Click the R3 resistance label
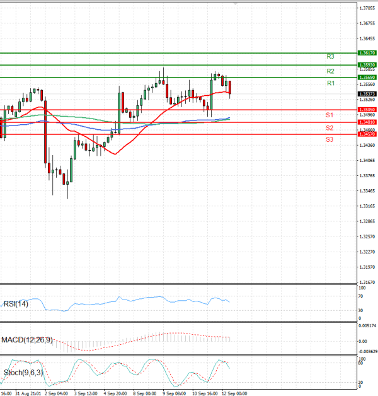 tap(330, 56)
